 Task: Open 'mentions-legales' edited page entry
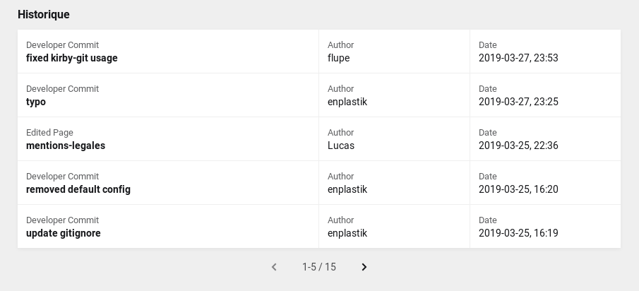[66, 145]
